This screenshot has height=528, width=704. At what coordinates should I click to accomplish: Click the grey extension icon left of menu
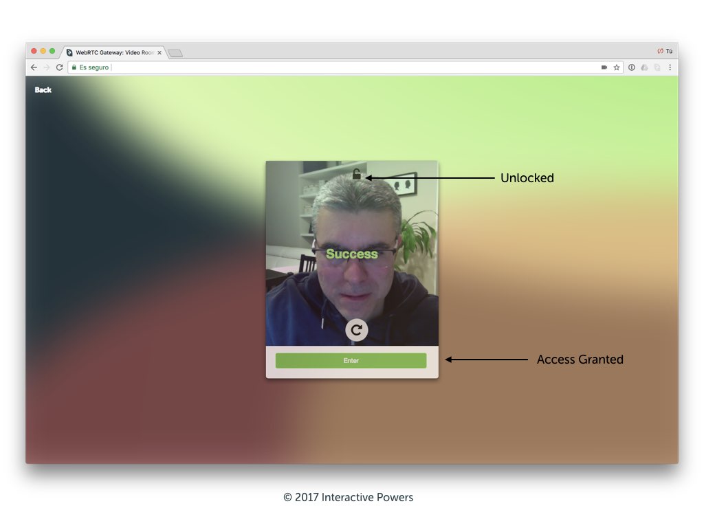click(657, 67)
